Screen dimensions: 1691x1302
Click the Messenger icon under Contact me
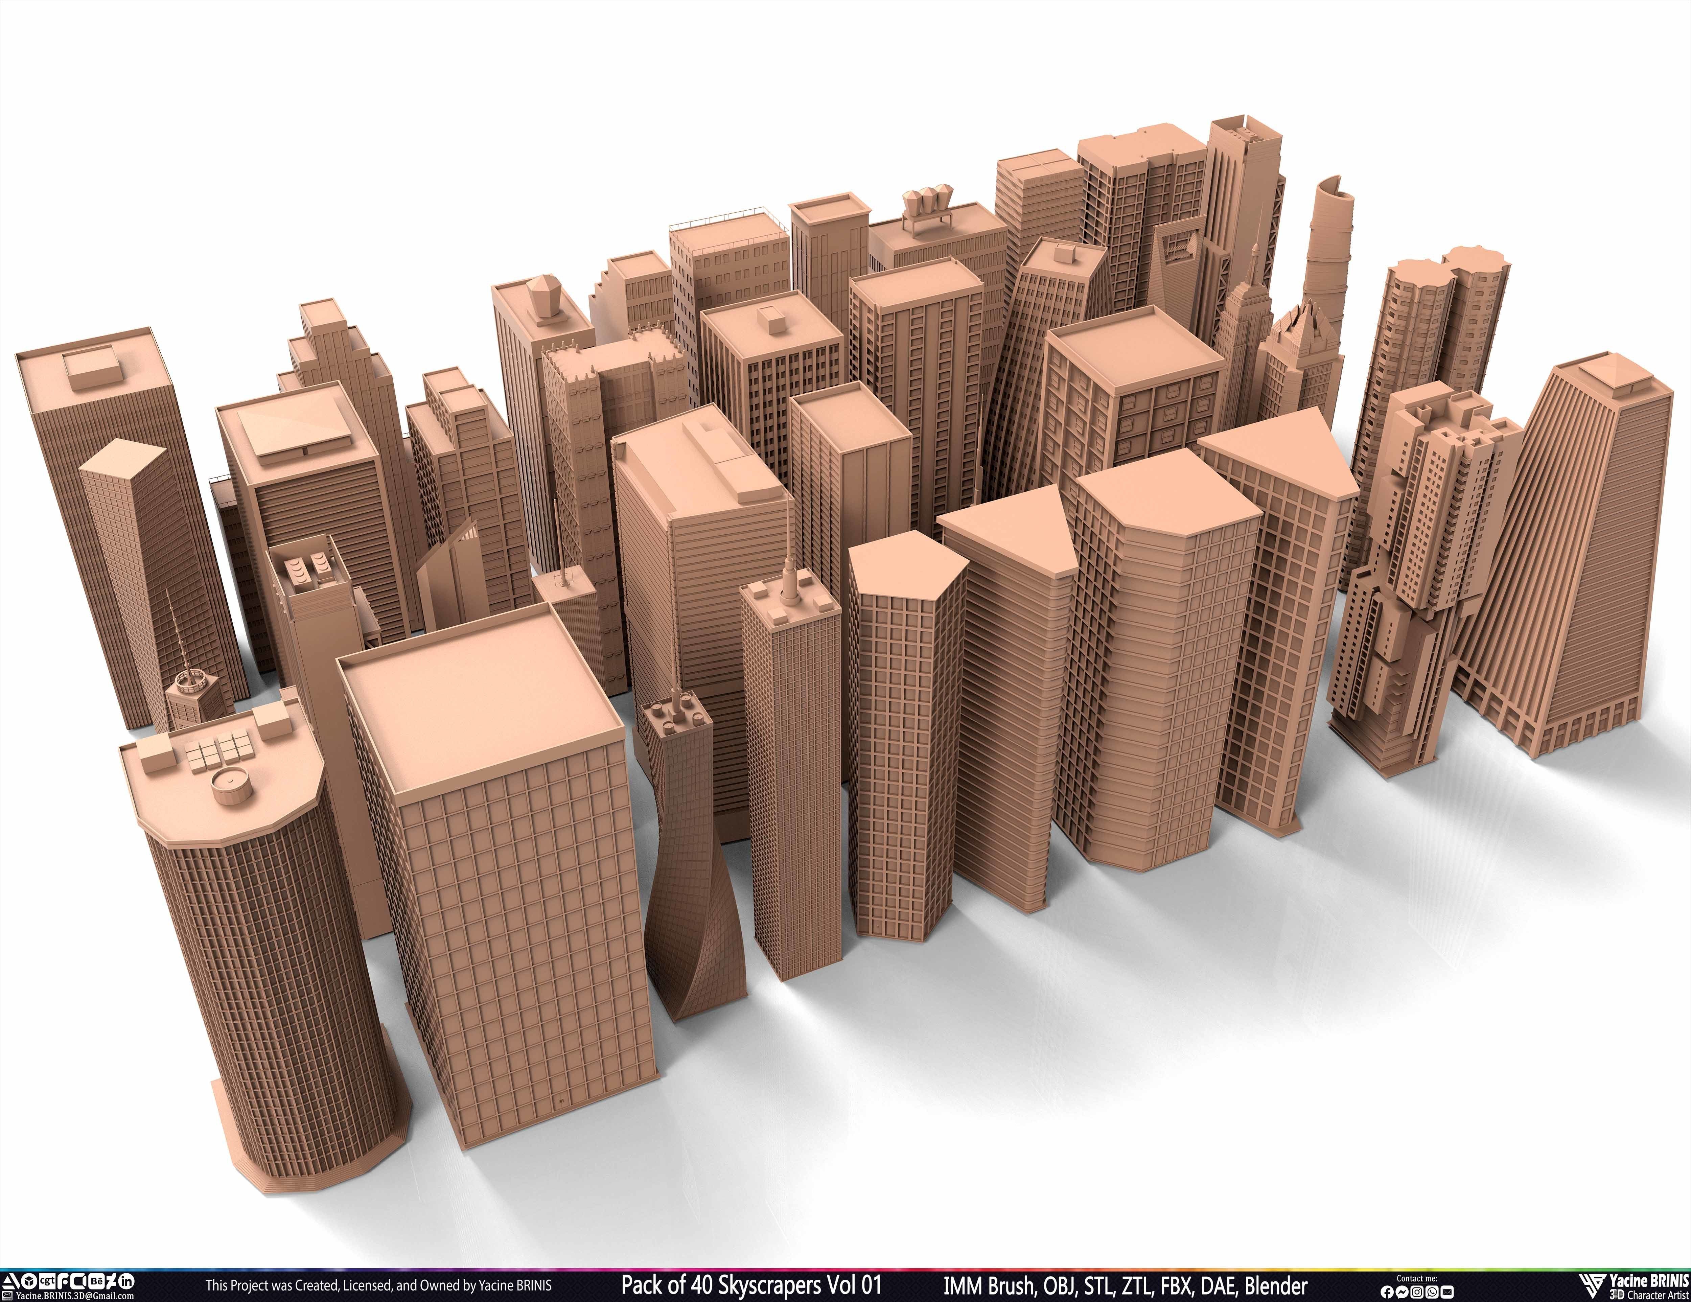click(1402, 1292)
